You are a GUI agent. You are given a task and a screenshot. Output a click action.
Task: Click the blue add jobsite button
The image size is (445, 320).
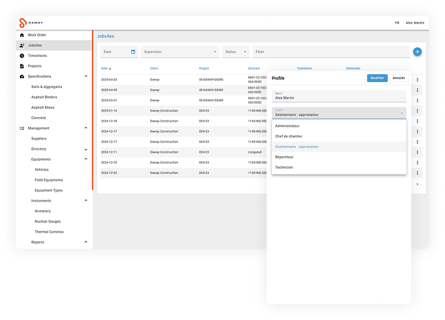[x=417, y=52]
